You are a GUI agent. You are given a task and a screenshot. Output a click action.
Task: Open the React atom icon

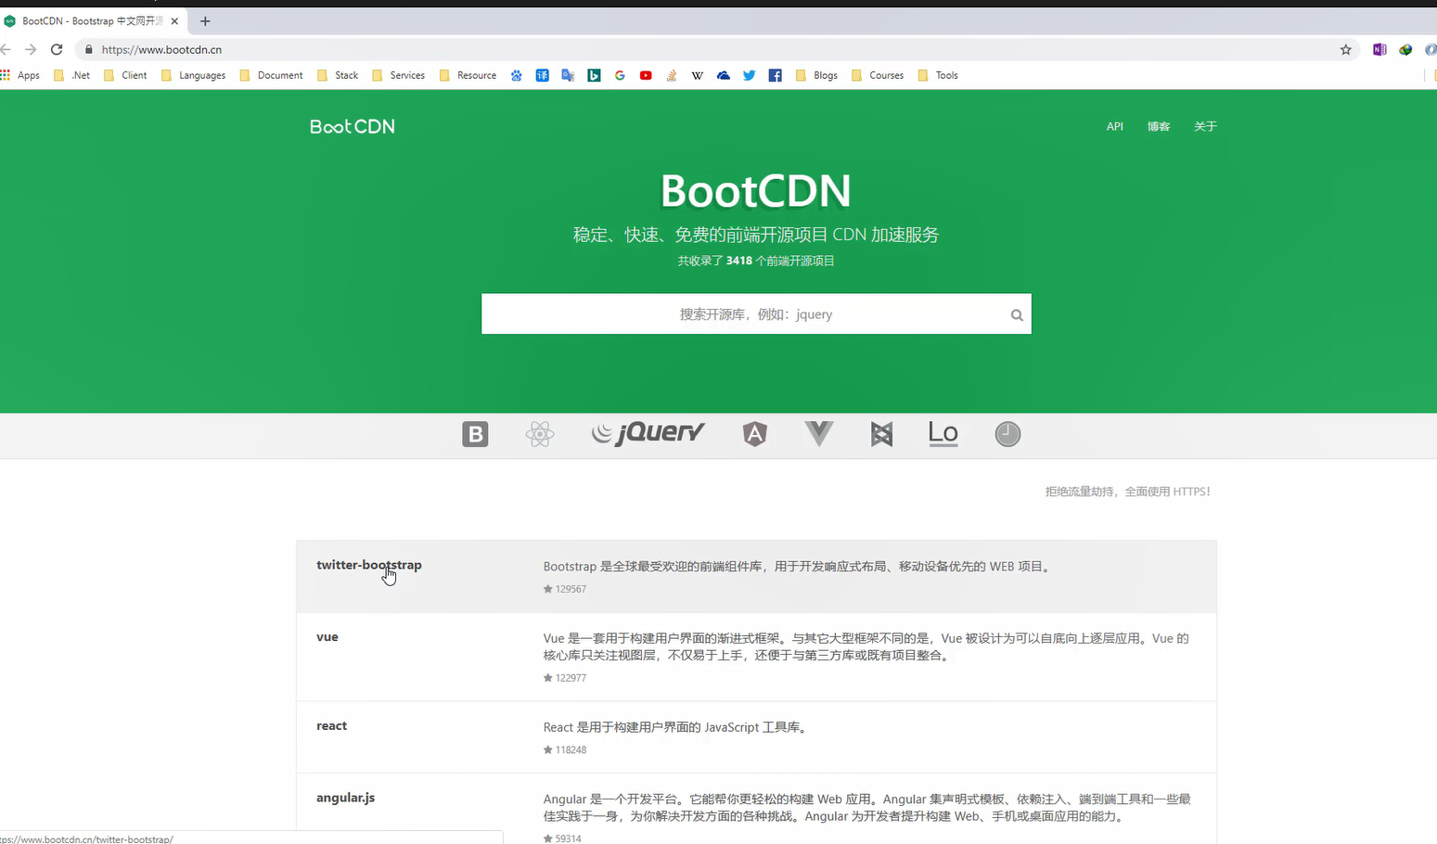tap(539, 434)
